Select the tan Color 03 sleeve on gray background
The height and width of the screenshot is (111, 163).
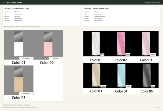coord(18,79)
